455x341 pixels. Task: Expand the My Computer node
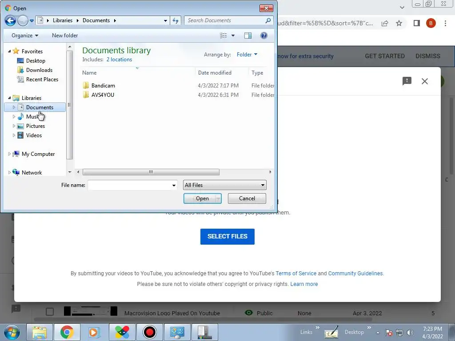click(x=9, y=154)
